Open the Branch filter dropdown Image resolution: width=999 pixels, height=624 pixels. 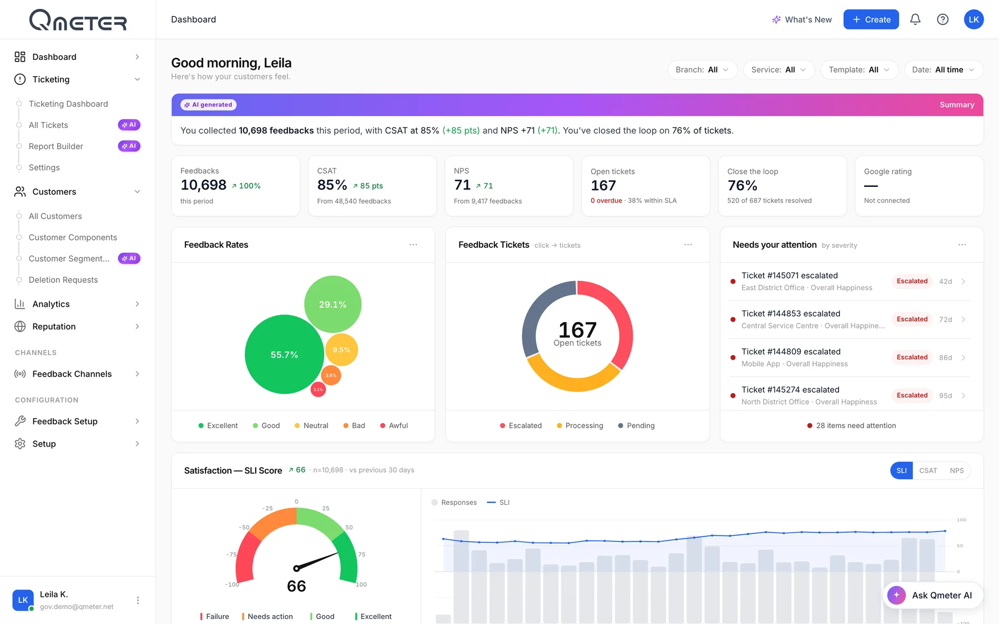(x=702, y=70)
